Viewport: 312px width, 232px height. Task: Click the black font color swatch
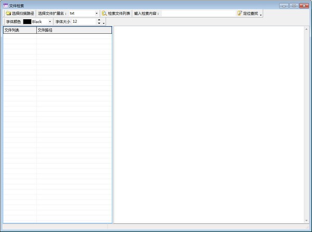[x=27, y=22]
